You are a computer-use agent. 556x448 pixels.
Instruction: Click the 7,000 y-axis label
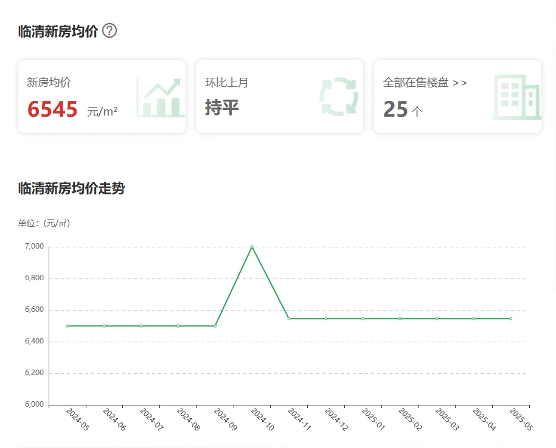pyautogui.click(x=34, y=247)
